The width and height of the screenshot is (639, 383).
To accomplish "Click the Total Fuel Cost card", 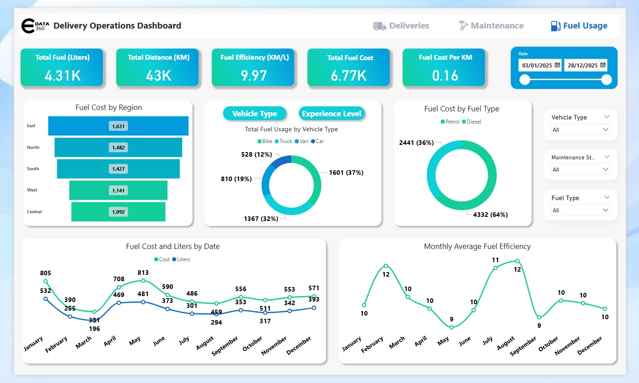I will [349, 67].
